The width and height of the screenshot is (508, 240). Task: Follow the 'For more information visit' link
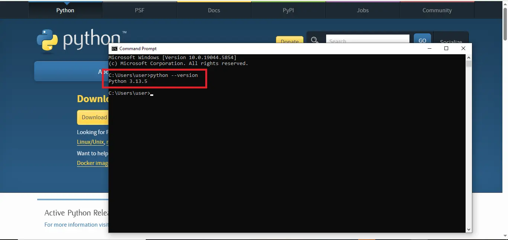point(76,224)
